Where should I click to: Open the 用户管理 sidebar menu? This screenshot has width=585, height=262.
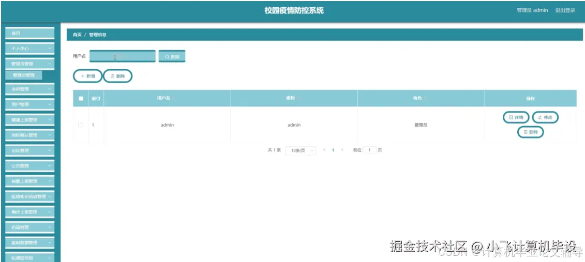tap(29, 104)
